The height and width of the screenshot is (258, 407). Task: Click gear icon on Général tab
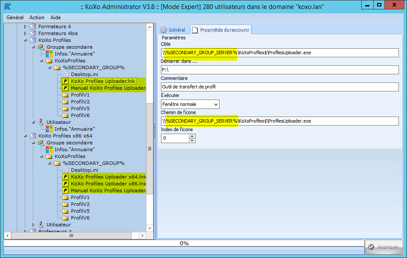164,30
